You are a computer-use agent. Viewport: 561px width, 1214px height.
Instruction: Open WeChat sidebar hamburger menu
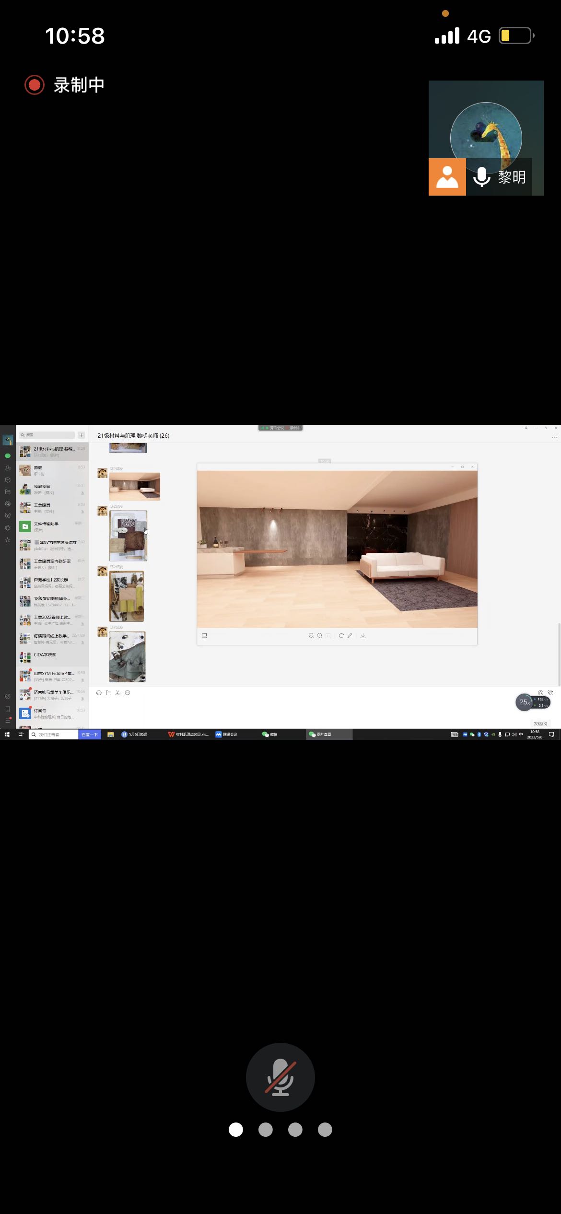[x=8, y=720]
